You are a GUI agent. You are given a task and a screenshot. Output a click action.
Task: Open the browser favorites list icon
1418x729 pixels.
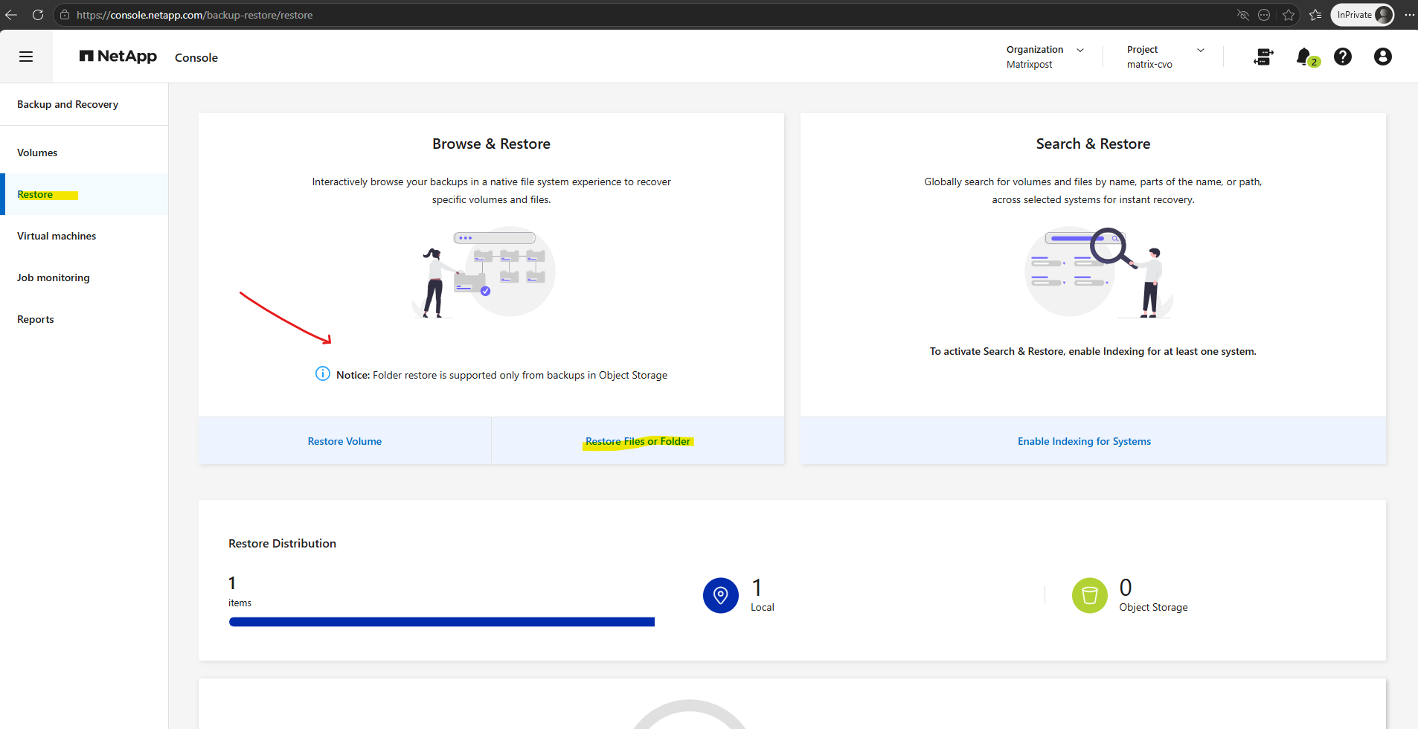[1315, 15]
